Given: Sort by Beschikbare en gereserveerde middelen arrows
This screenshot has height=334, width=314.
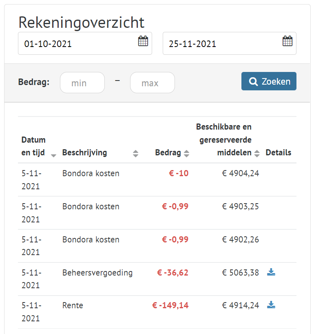Looking at the screenshot, I should point(257,154).
